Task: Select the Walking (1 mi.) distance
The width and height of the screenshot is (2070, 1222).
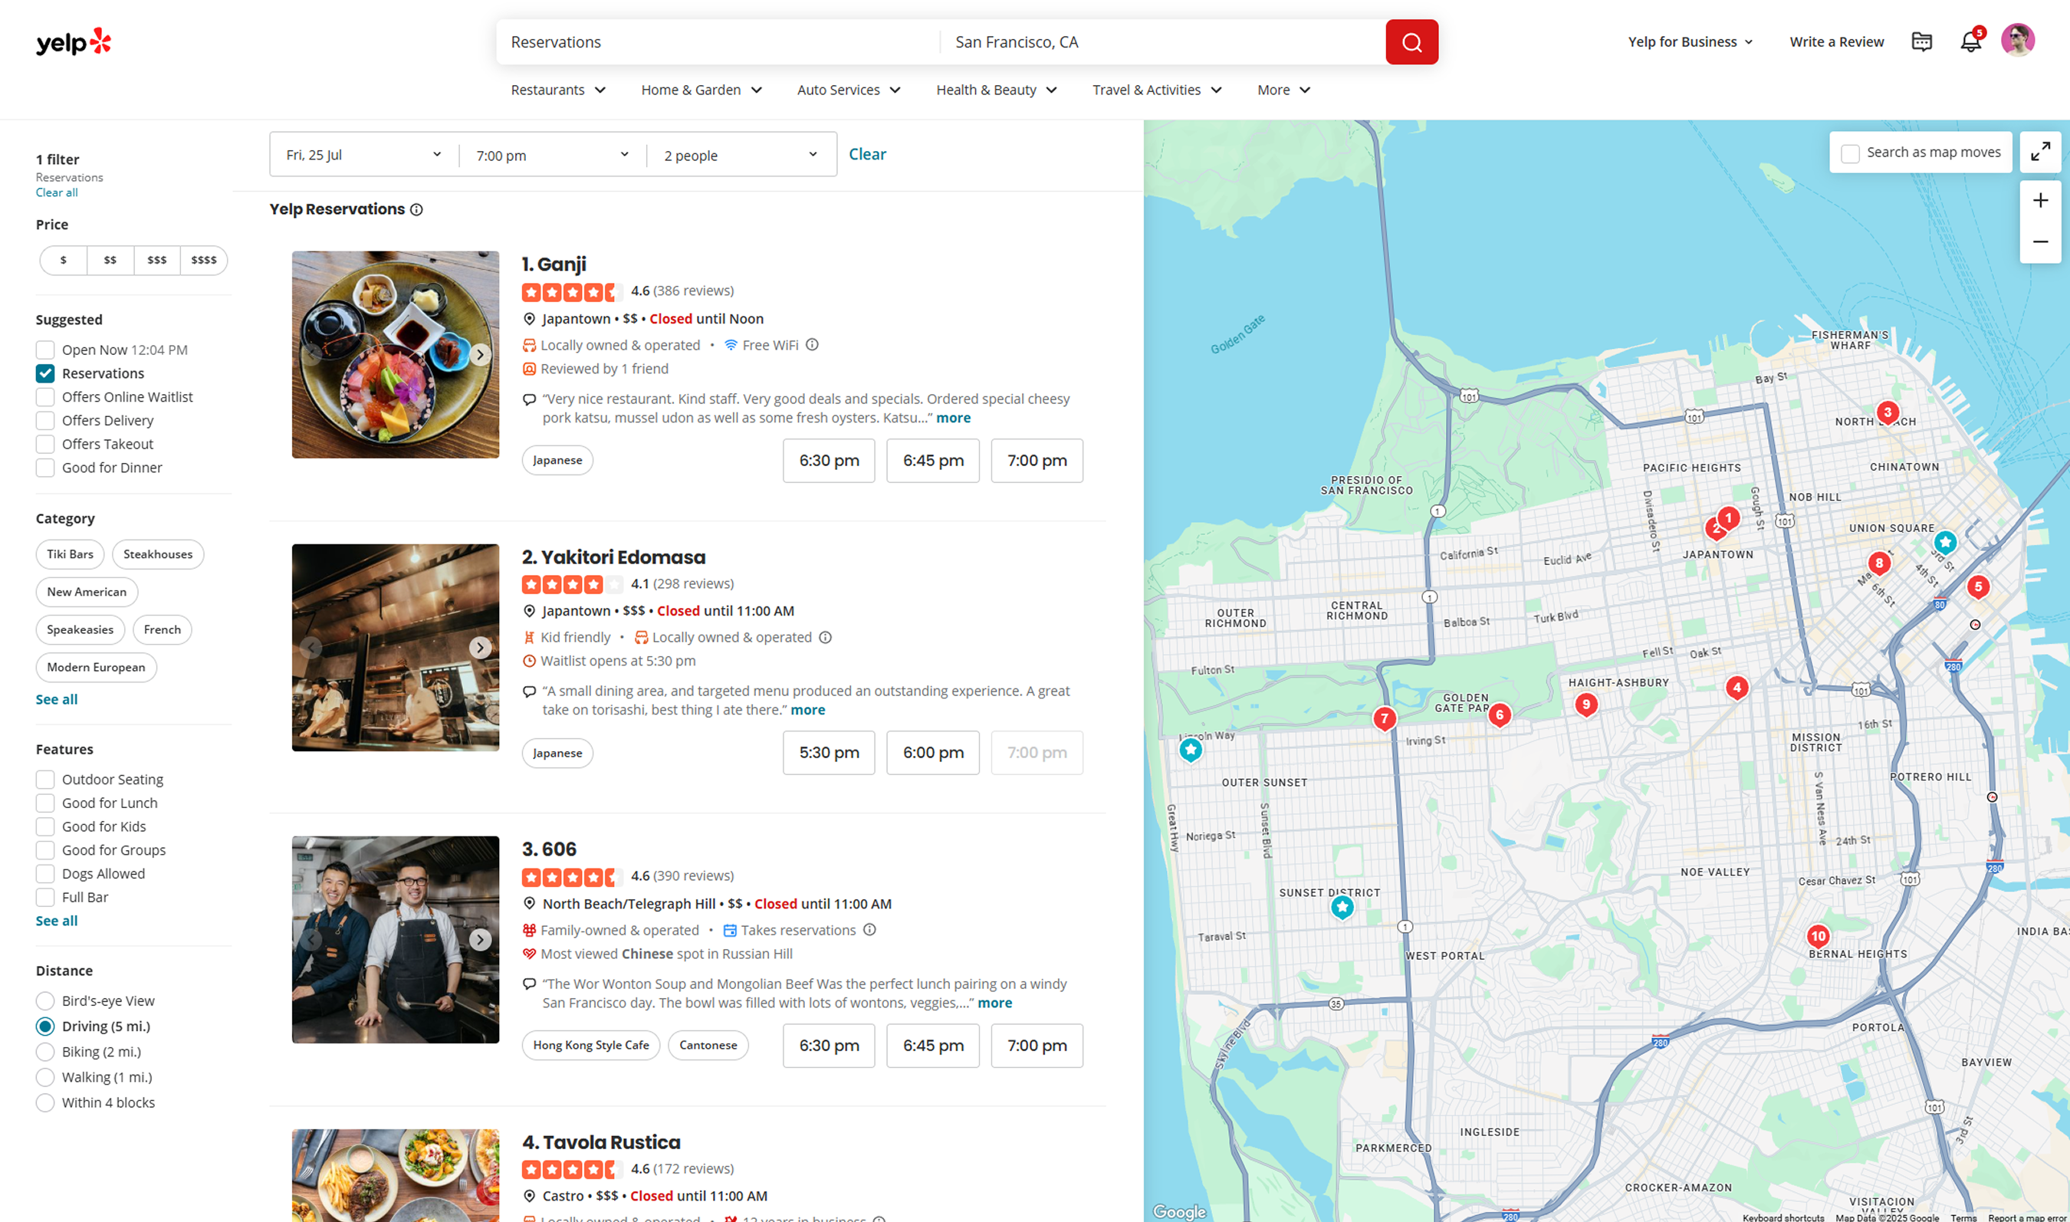Action: click(45, 1077)
